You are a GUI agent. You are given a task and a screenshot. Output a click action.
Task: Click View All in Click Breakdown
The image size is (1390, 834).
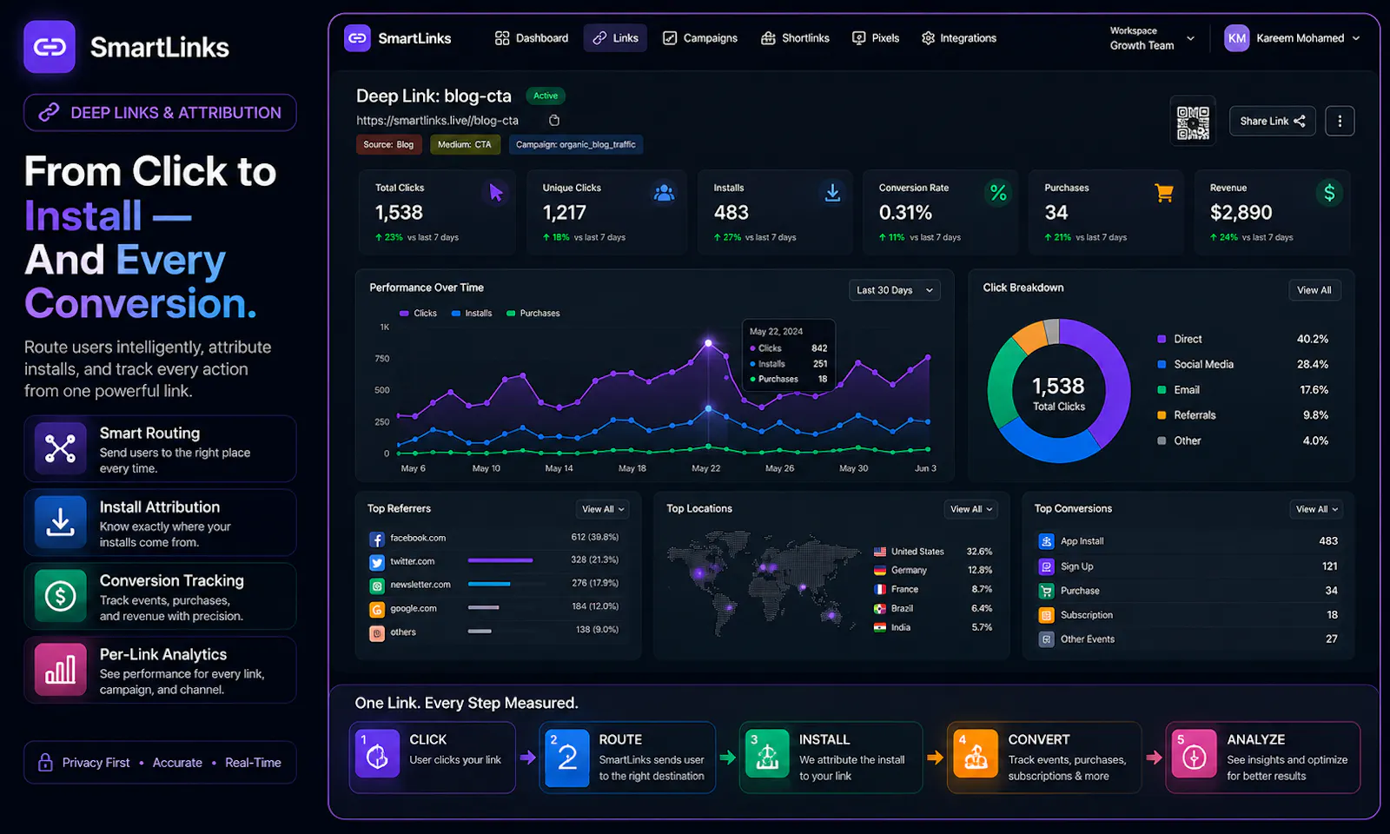pyautogui.click(x=1314, y=290)
